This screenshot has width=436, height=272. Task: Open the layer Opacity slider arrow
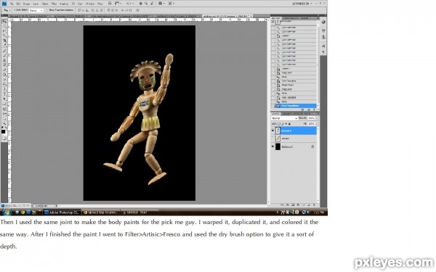click(316, 118)
